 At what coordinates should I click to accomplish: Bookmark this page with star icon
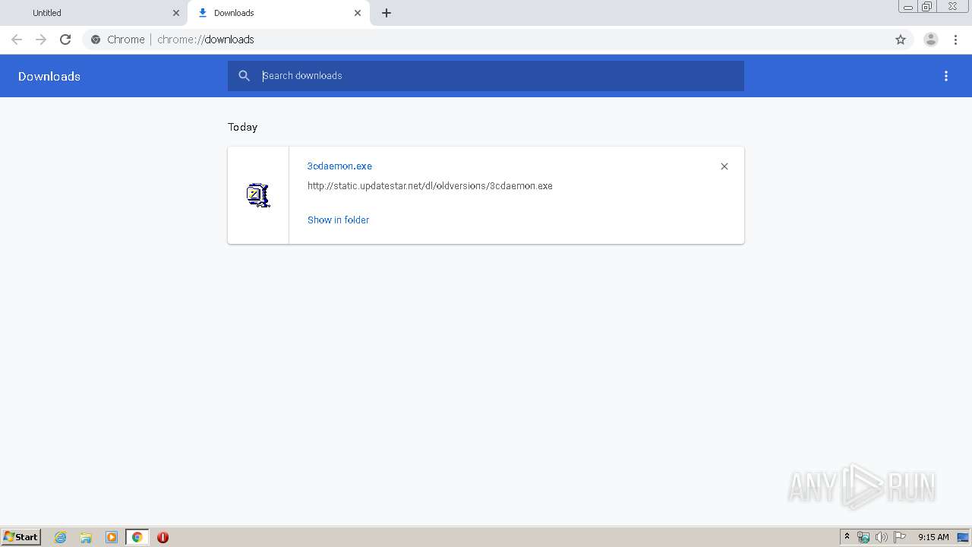click(x=901, y=40)
